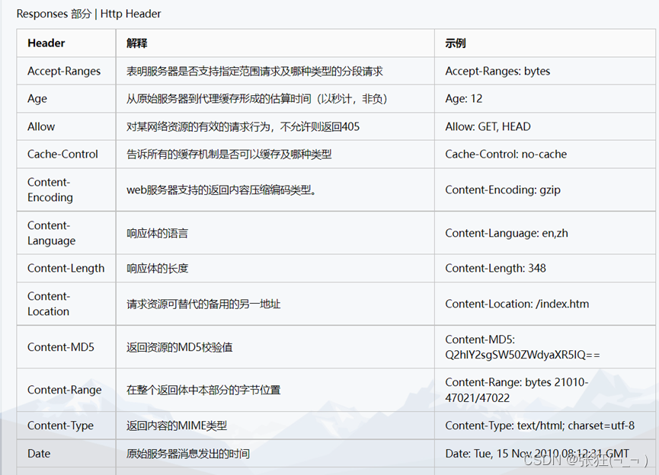Click the 'Content-Type: text/html; charset=utf-8' example
The height and width of the screenshot is (475, 659).
(539, 426)
